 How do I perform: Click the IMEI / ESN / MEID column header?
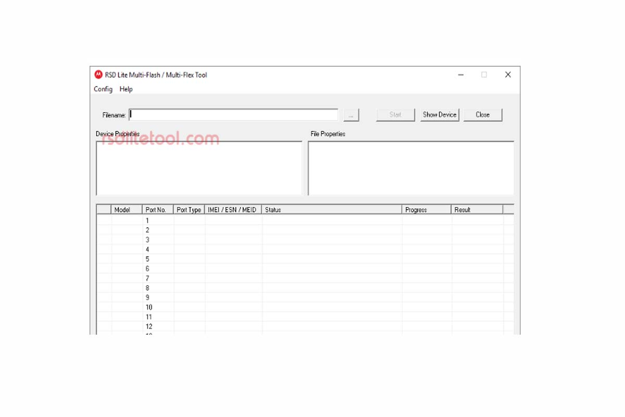[x=233, y=210]
